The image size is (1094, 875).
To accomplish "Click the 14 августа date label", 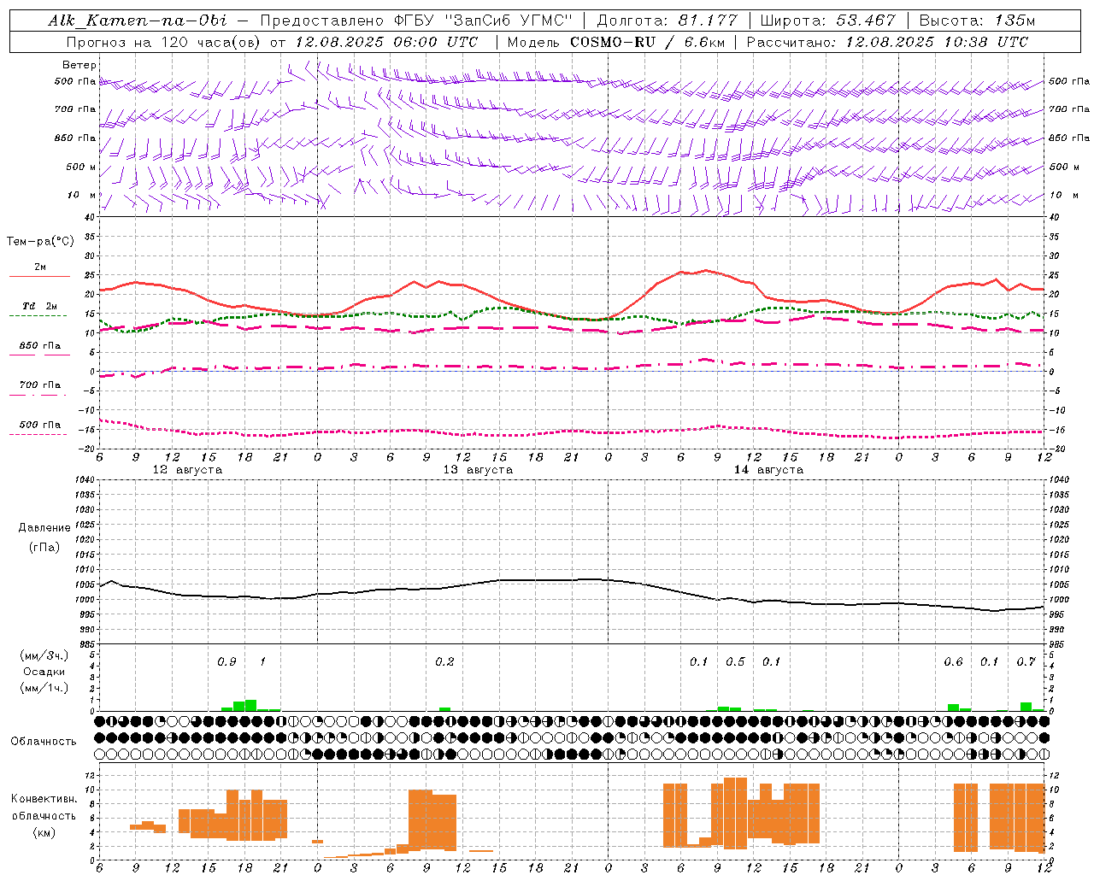I will (768, 470).
